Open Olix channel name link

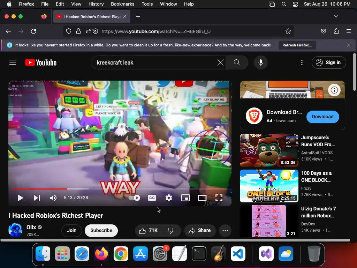coord(31,227)
